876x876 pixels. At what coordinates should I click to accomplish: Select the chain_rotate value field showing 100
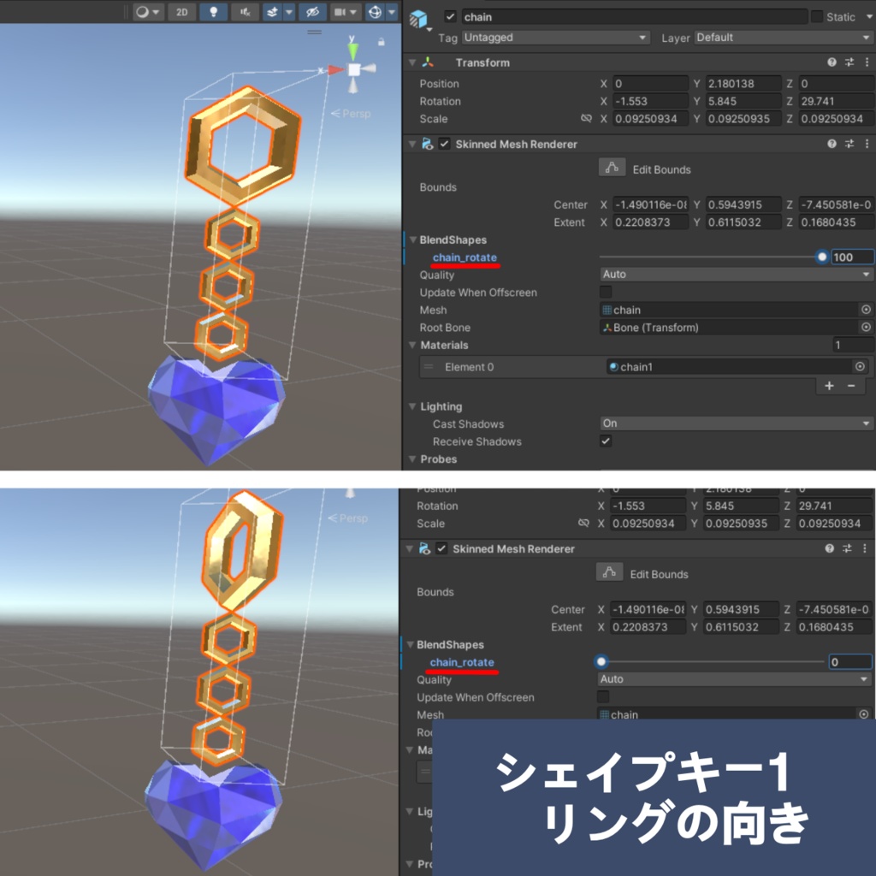[853, 257]
